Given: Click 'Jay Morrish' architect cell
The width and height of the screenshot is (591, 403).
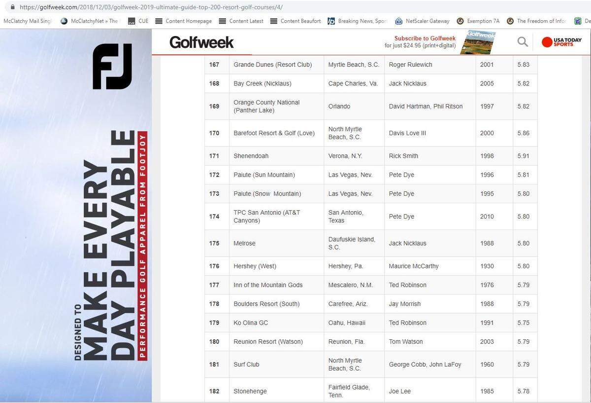Looking at the screenshot, I should pos(430,303).
